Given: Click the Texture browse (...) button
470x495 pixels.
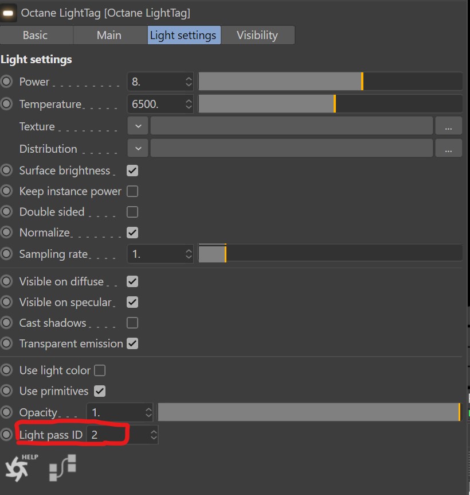Looking at the screenshot, I should pos(449,126).
